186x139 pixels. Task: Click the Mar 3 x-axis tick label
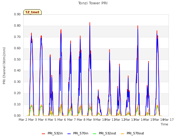(33, 120)
